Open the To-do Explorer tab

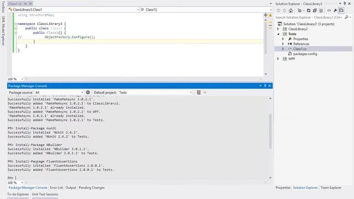(x=18, y=194)
